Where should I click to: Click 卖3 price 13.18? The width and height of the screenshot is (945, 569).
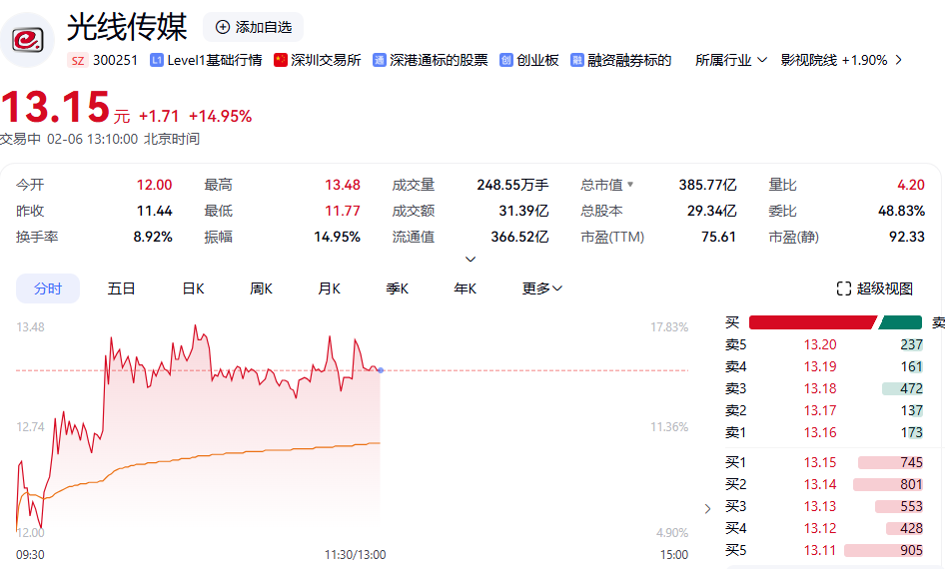point(820,388)
